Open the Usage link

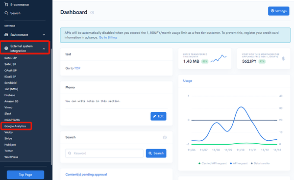[188, 81]
